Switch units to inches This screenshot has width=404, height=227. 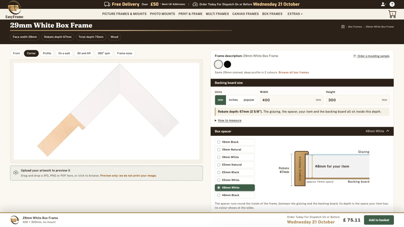[x=233, y=100]
